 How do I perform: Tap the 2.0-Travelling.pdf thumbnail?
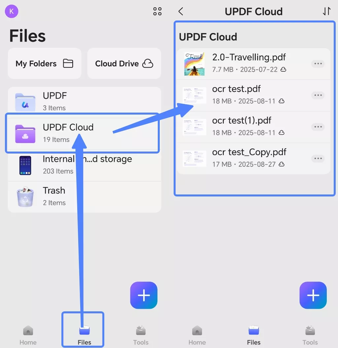[x=194, y=63]
